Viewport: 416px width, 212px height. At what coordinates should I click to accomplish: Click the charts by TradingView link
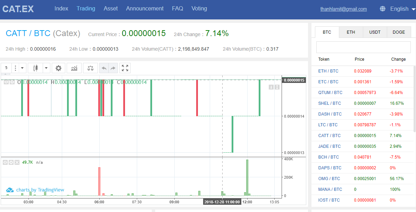pyautogui.click(x=40, y=190)
